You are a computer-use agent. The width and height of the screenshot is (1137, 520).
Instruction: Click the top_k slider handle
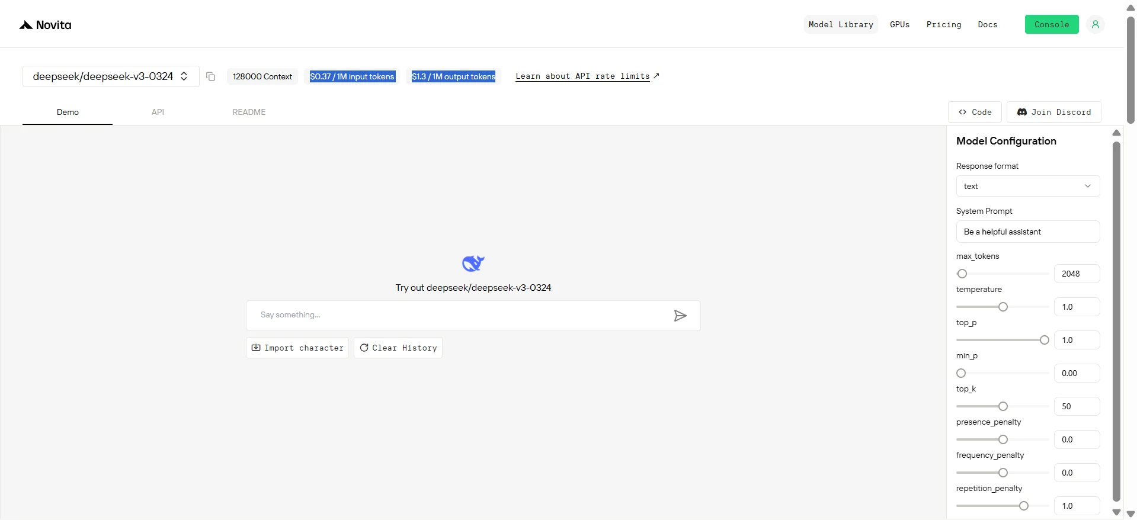pos(1003,406)
